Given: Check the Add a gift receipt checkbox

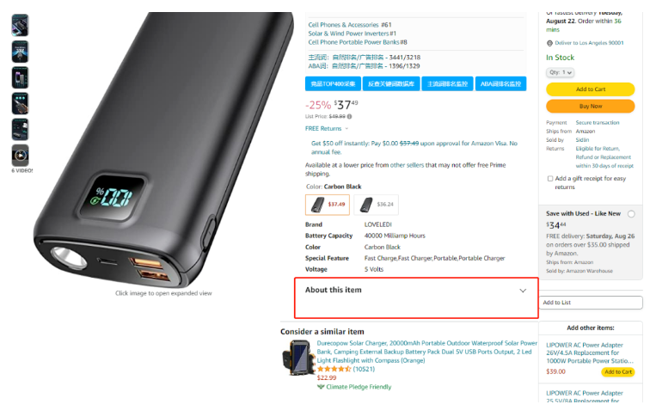Looking at the screenshot, I should point(550,179).
